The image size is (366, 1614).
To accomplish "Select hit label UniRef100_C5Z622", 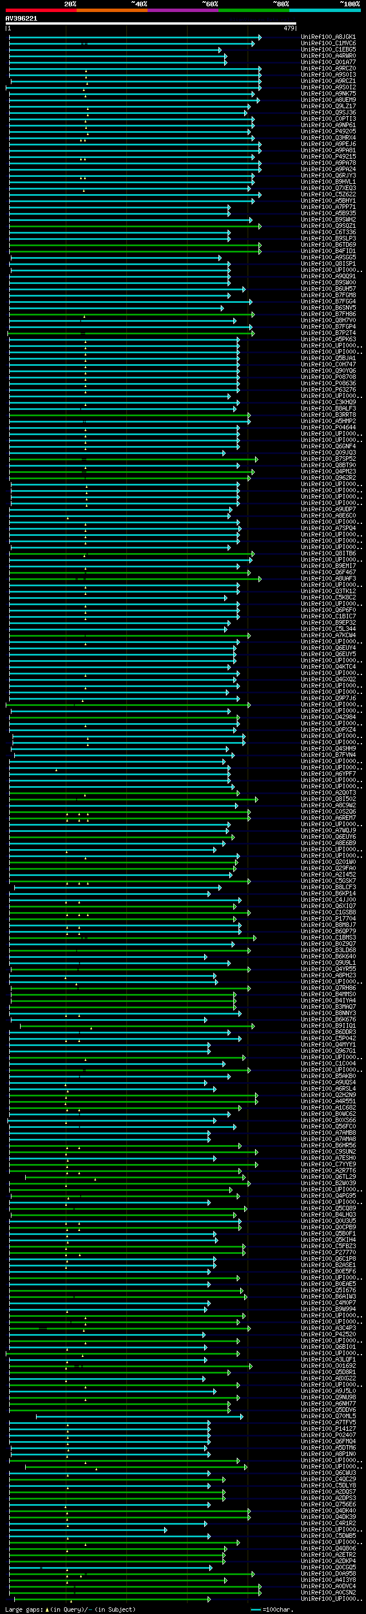I will 328,194.
